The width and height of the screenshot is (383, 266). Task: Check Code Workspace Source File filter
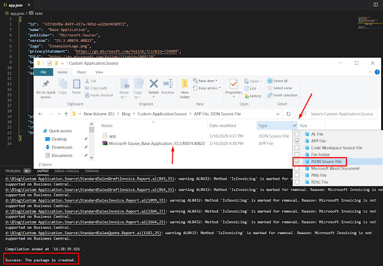297,147
